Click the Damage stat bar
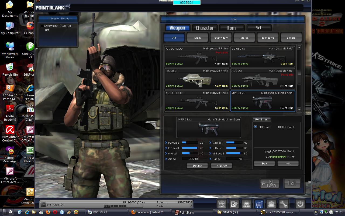Viewport: 345px width, 216px height. tap(190, 143)
